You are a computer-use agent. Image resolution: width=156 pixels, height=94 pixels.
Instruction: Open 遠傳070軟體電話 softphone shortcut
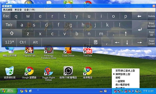(x=68, y=72)
